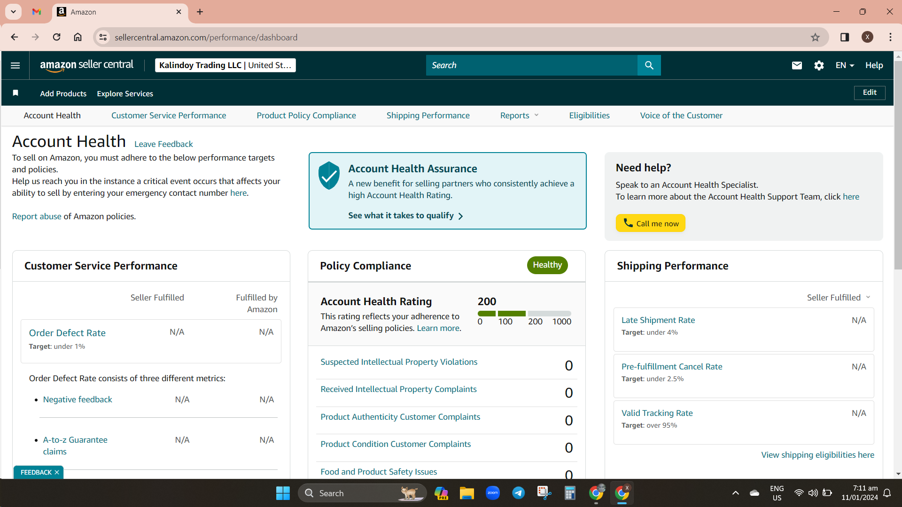The width and height of the screenshot is (902, 507).
Task: Open Pre-fulfillment Cancel Rate link
Action: point(672,367)
